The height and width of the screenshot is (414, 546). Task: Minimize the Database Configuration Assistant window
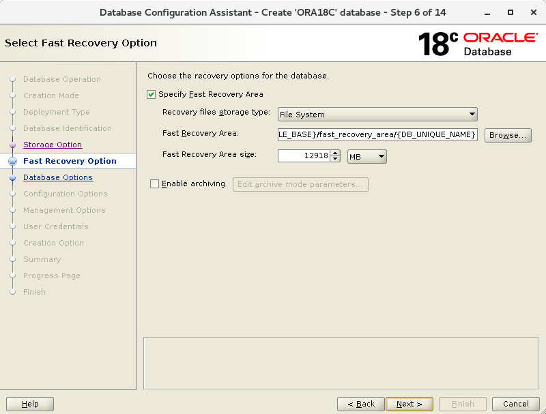coord(487,13)
